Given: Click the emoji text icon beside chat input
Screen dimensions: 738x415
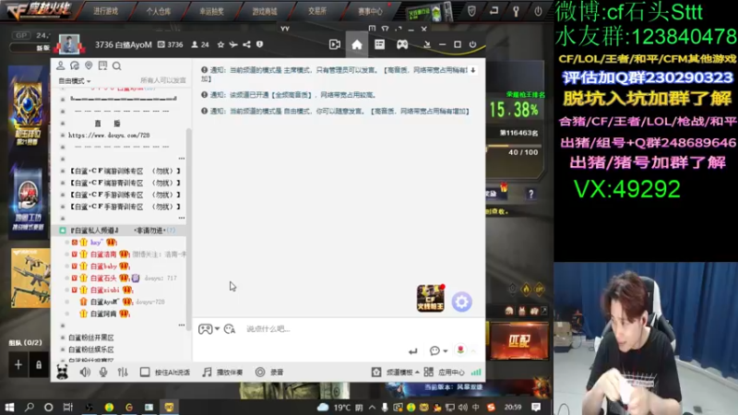Looking at the screenshot, I should pyautogui.click(x=229, y=329).
